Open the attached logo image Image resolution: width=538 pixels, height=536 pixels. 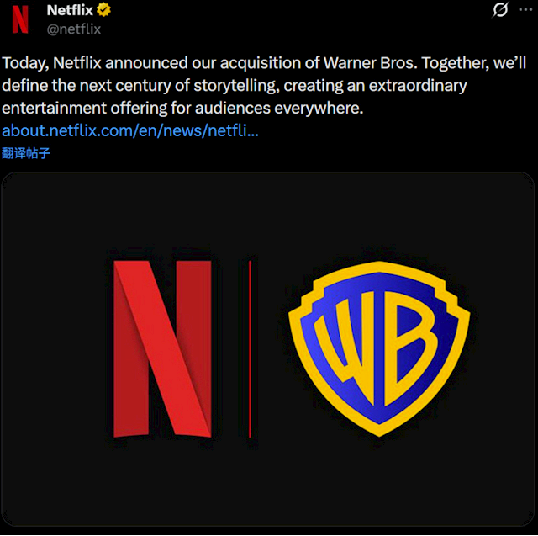pyautogui.click(x=268, y=348)
